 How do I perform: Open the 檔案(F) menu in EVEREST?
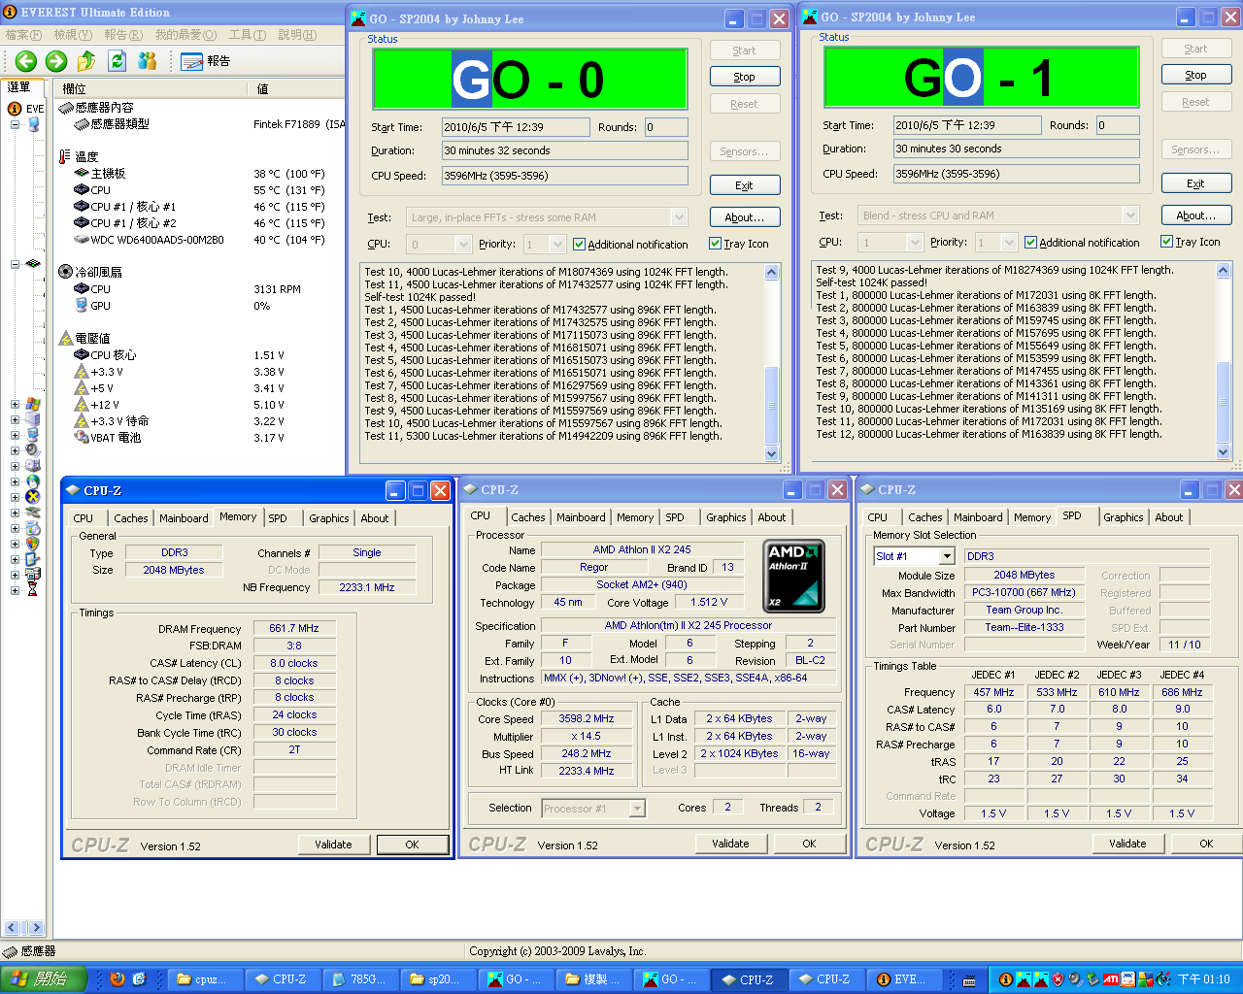coord(23,35)
